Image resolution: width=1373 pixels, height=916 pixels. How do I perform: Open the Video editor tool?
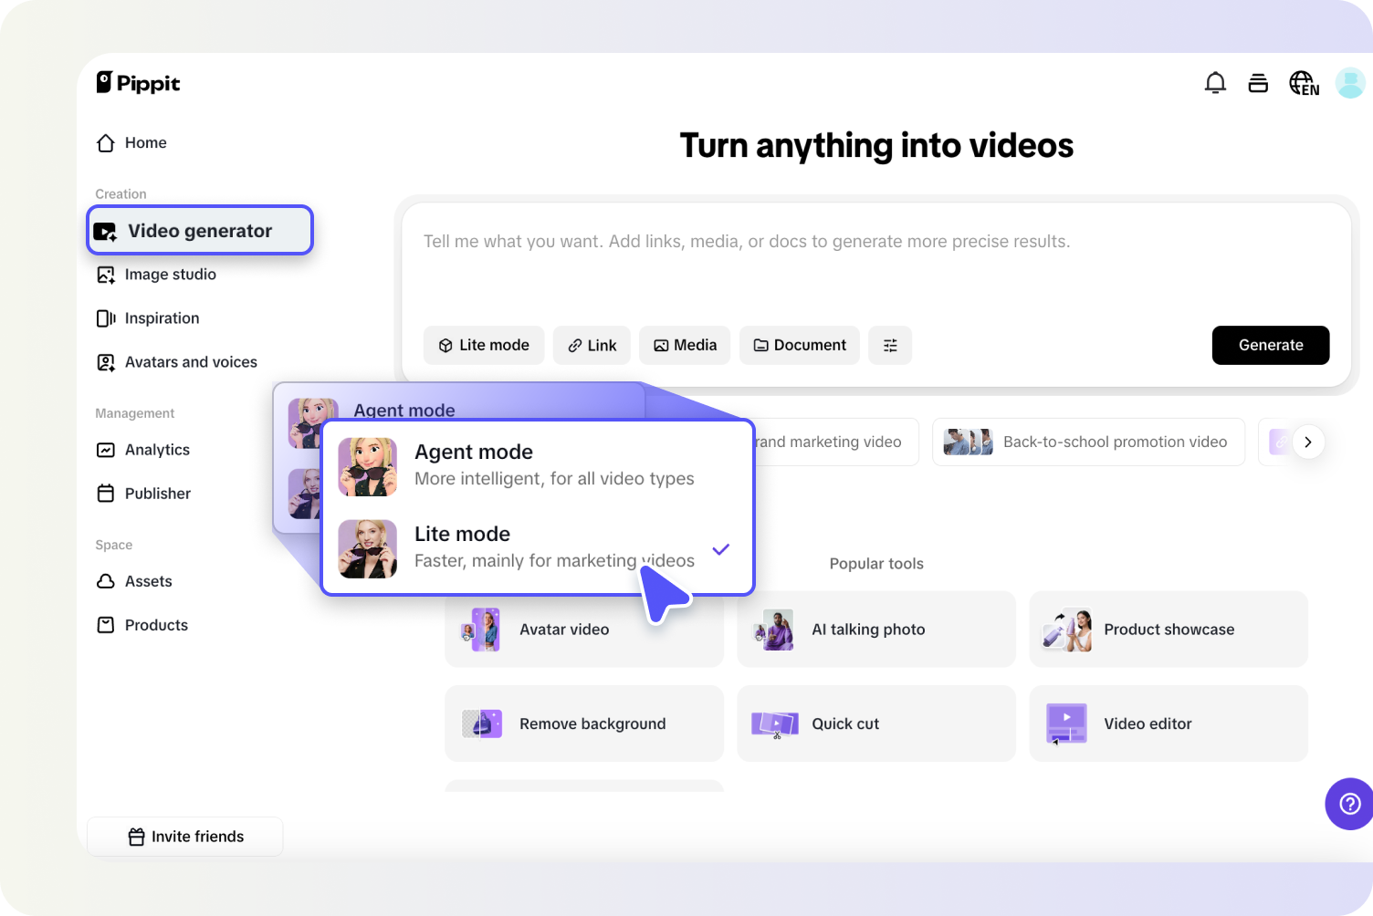(x=1169, y=723)
